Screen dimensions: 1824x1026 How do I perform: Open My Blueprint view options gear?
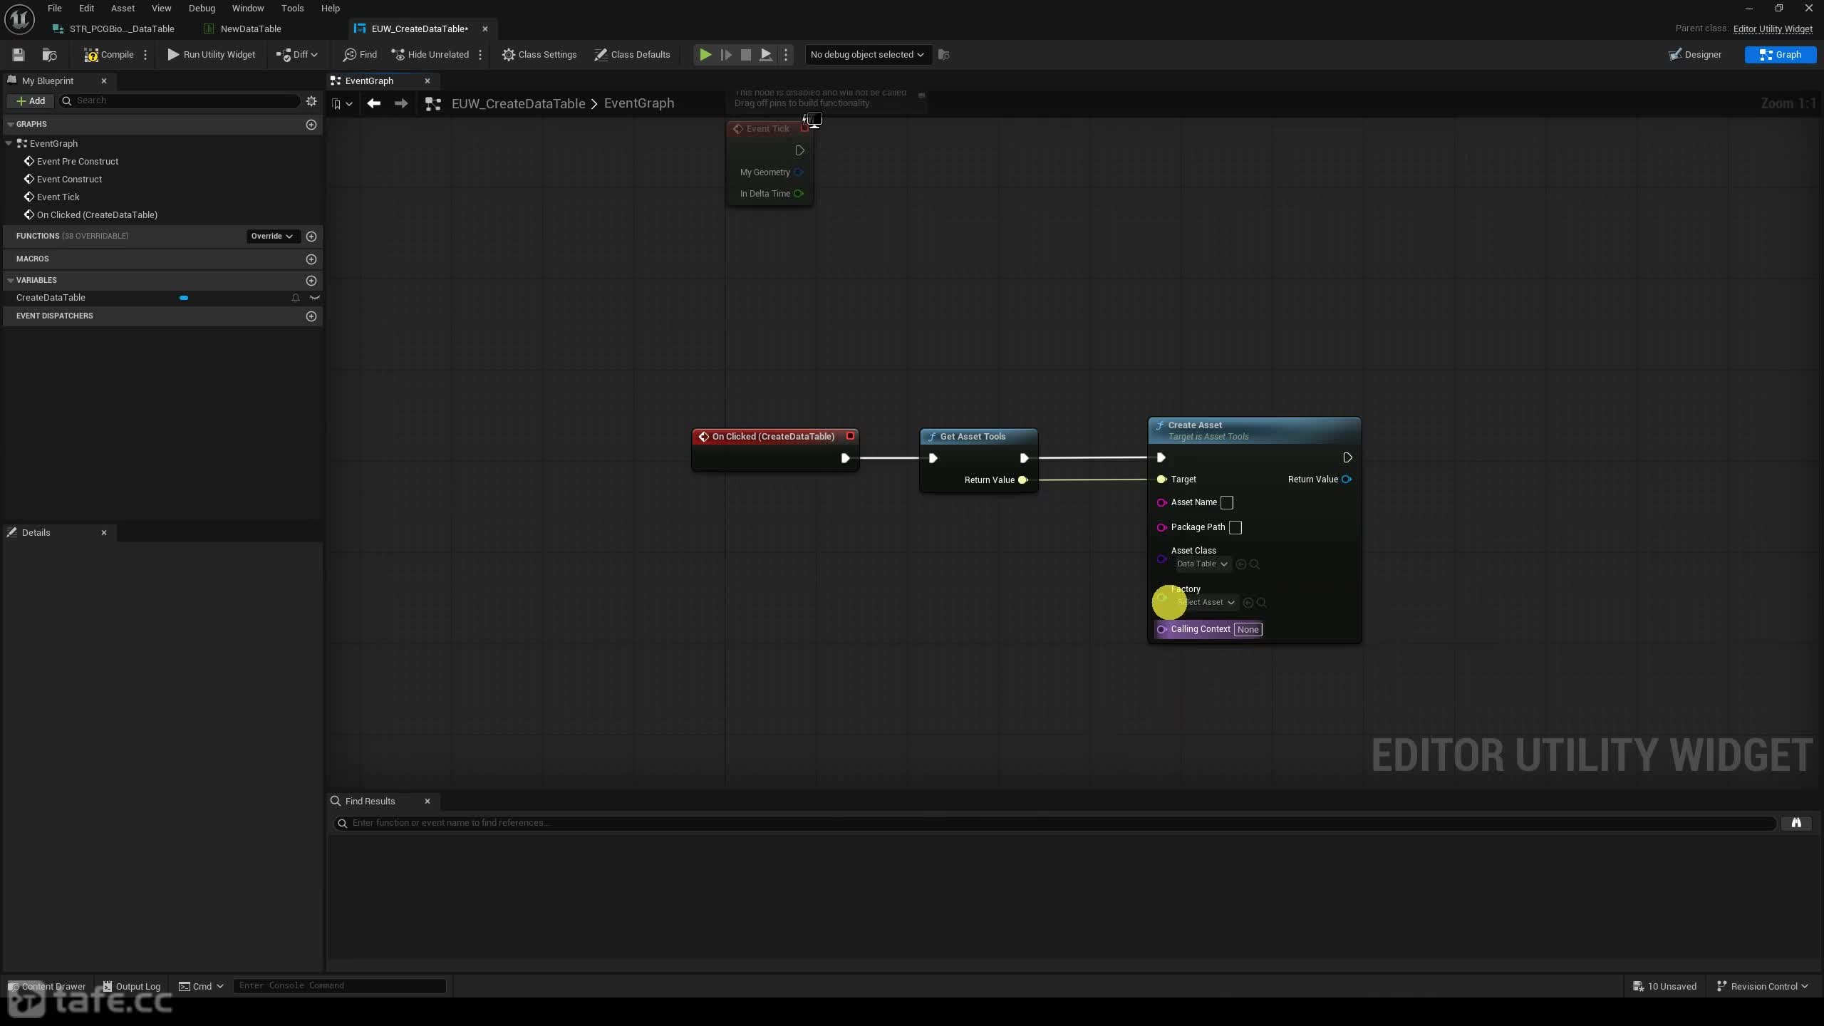click(x=311, y=101)
